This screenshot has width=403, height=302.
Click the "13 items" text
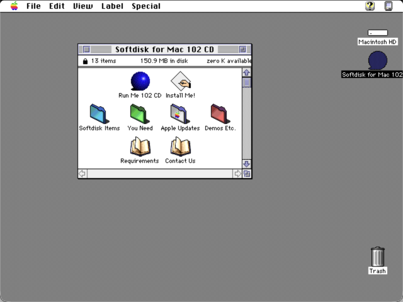coord(103,61)
